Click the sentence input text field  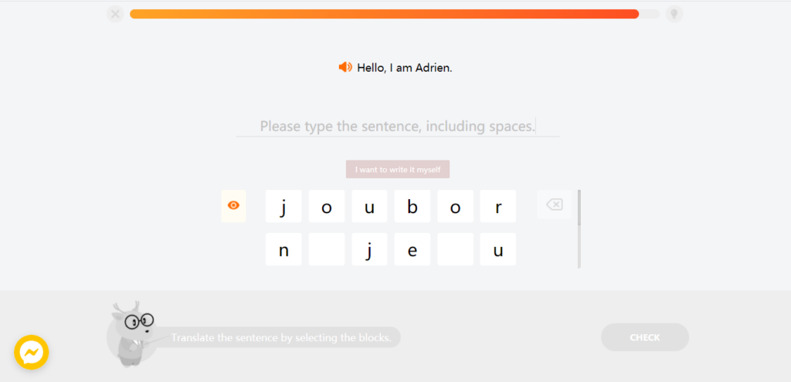pos(398,126)
